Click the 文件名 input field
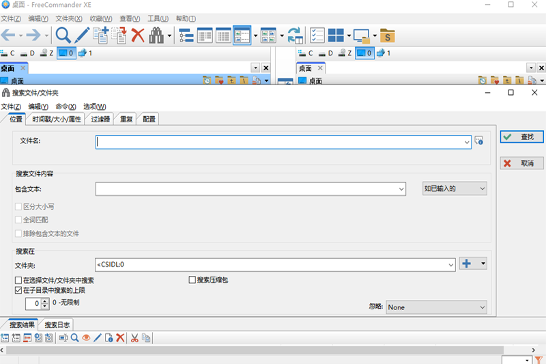This screenshot has height=364, width=546. 280,142
